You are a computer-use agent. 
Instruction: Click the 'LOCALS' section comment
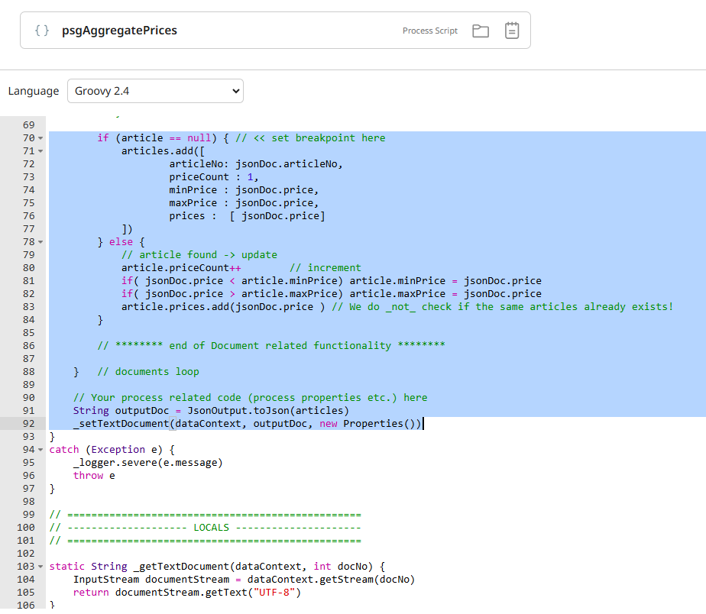pyautogui.click(x=211, y=528)
